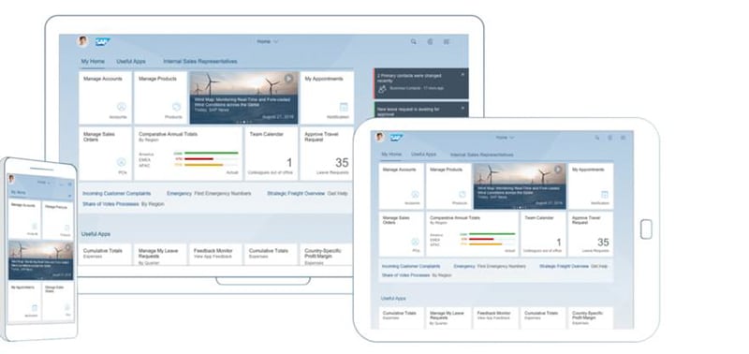Screen dimensions: 749x354
Task: Open the search icon in laptop header
Action: pyautogui.click(x=413, y=41)
